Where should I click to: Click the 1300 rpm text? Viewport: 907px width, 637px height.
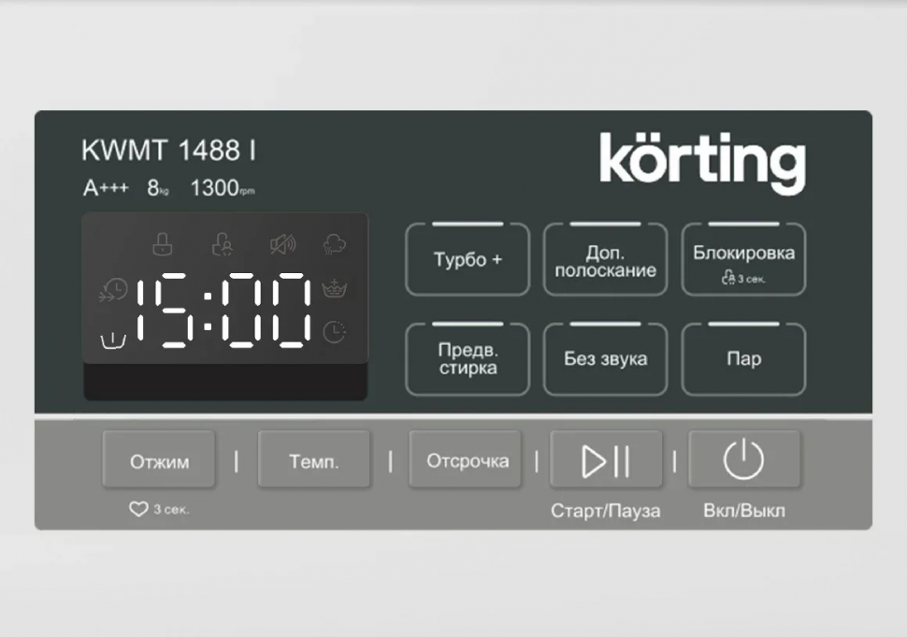coord(223,188)
